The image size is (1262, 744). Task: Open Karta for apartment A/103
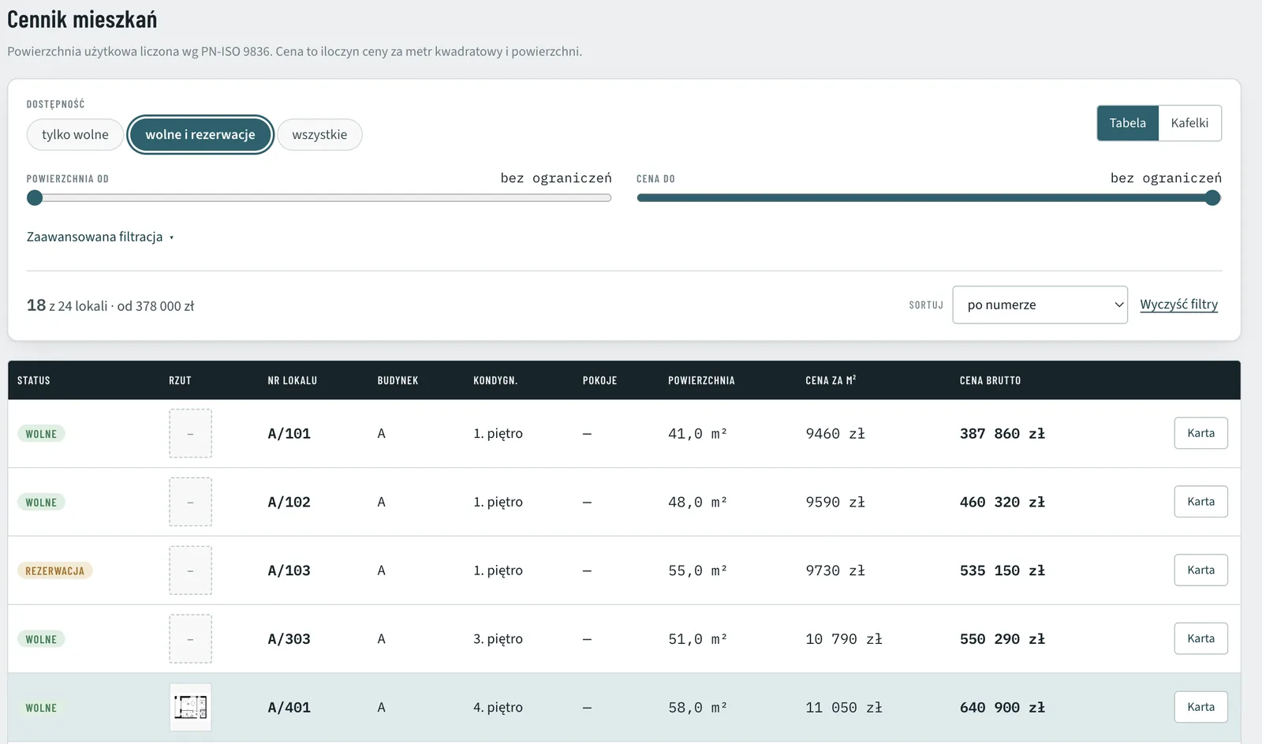tap(1200, 570)
